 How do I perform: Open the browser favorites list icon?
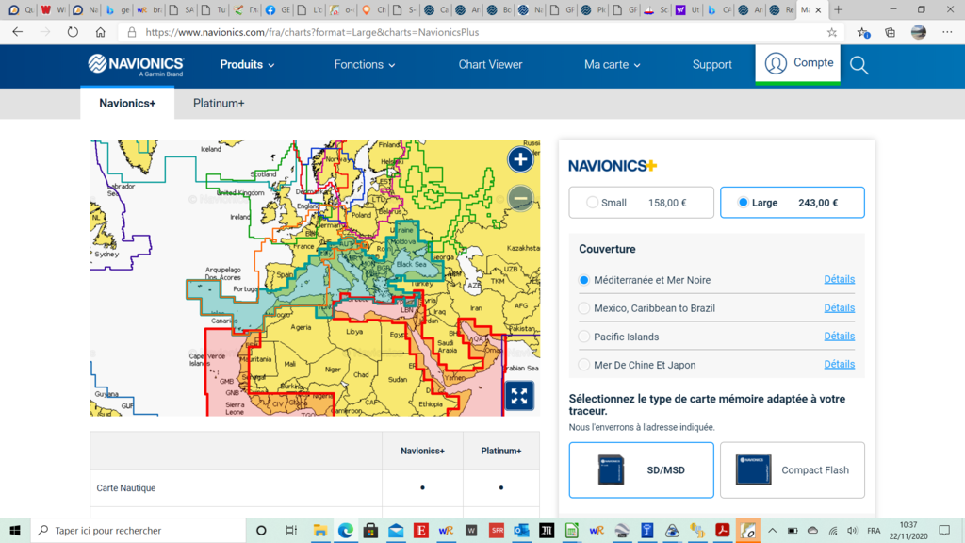click(863, 32)
